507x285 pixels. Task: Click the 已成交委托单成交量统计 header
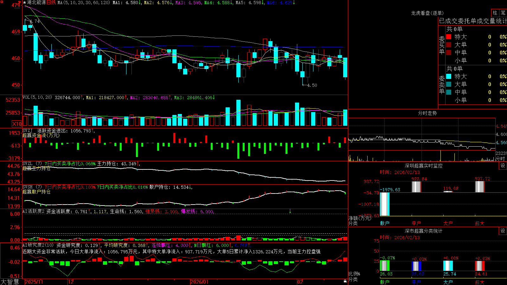point(473,21)
